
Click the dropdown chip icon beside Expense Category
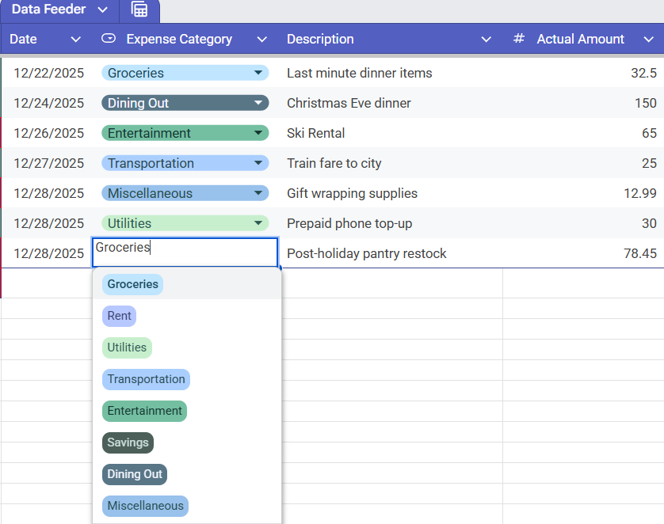click(109, 39)
